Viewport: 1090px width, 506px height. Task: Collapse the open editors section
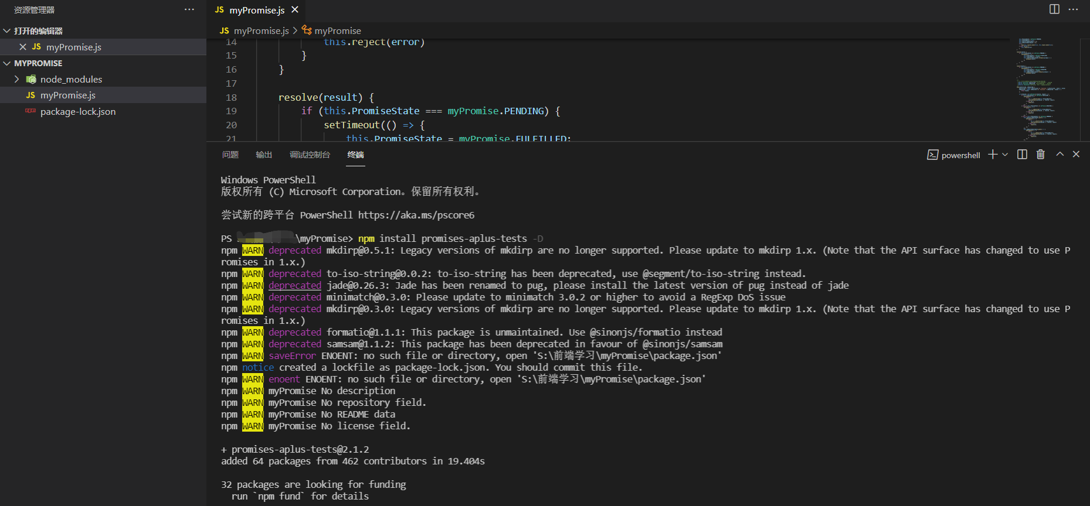[x=7, y=30]
